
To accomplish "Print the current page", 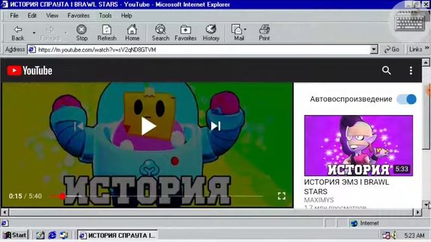I will pos(265,33).
